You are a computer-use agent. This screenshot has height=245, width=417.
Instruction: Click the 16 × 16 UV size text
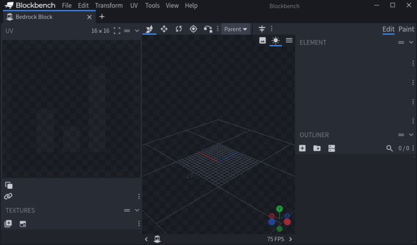(100, 31)
